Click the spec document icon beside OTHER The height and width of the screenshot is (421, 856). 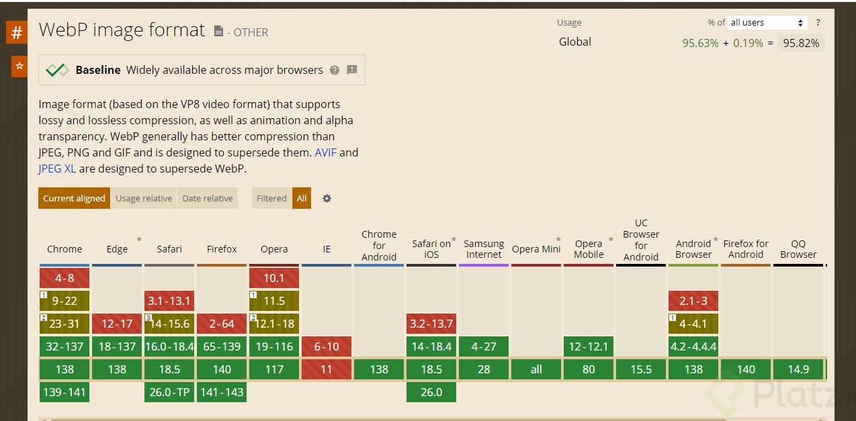[x=218, y=31]
